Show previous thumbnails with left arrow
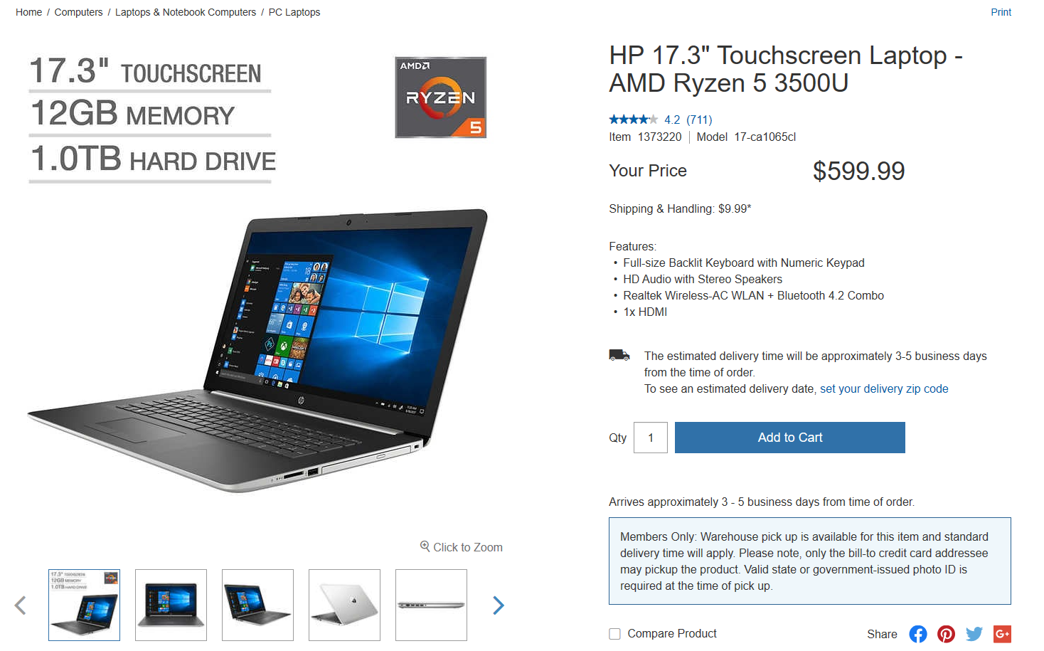 [21, 605]
